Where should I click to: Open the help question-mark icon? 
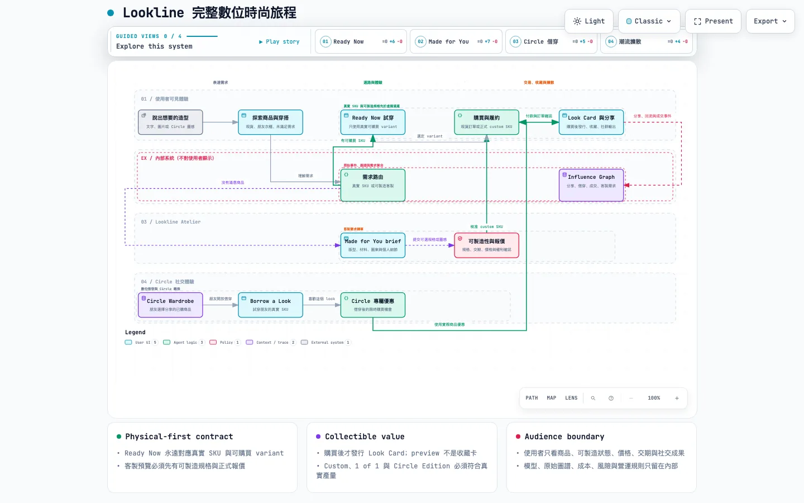pyautogui.click(x=611, y=398)
